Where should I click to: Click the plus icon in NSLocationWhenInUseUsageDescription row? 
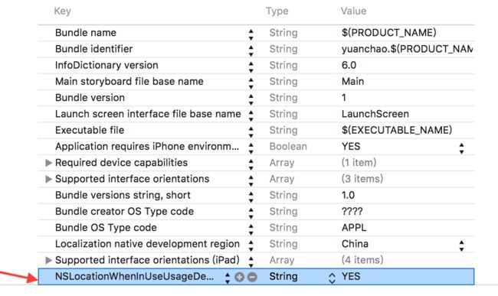tap(240, 278)
